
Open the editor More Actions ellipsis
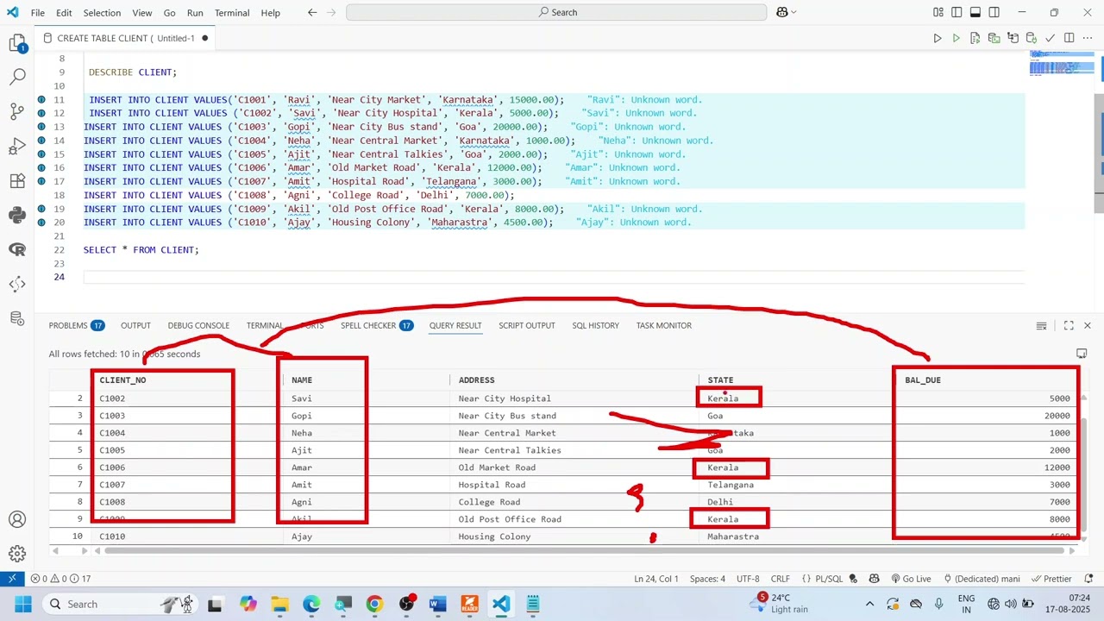point(1088,38)
